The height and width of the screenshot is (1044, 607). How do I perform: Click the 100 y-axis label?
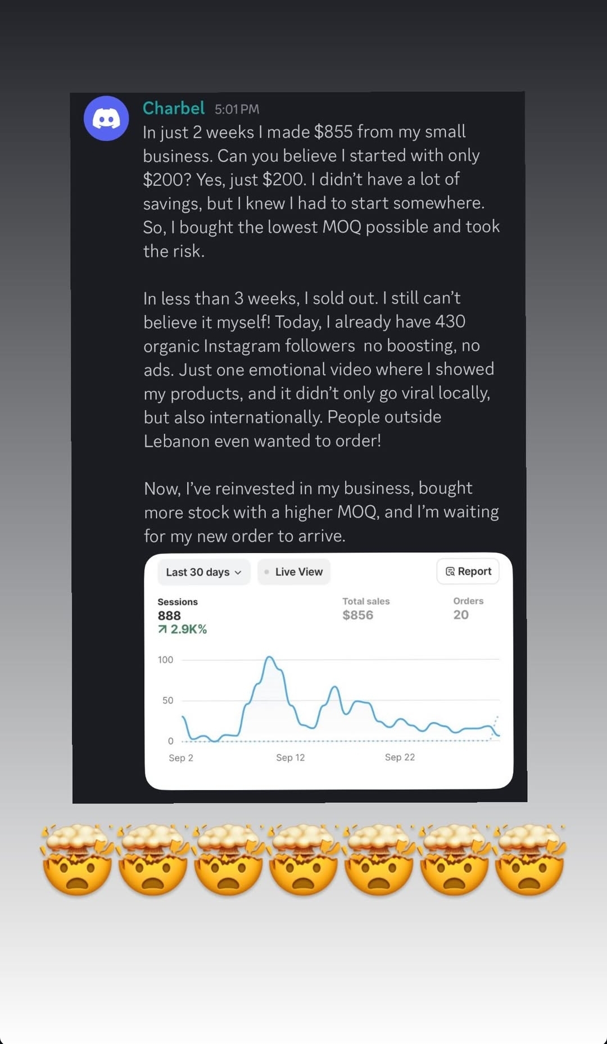[165, 660]
